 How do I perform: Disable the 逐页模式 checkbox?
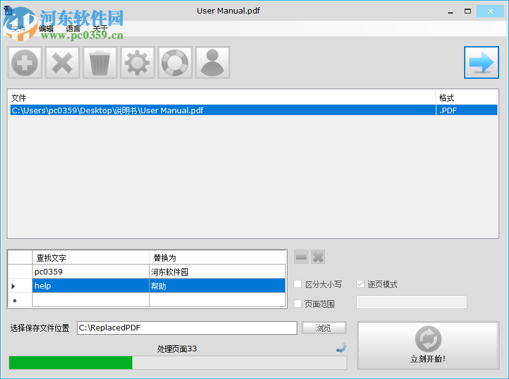[360, 284]
